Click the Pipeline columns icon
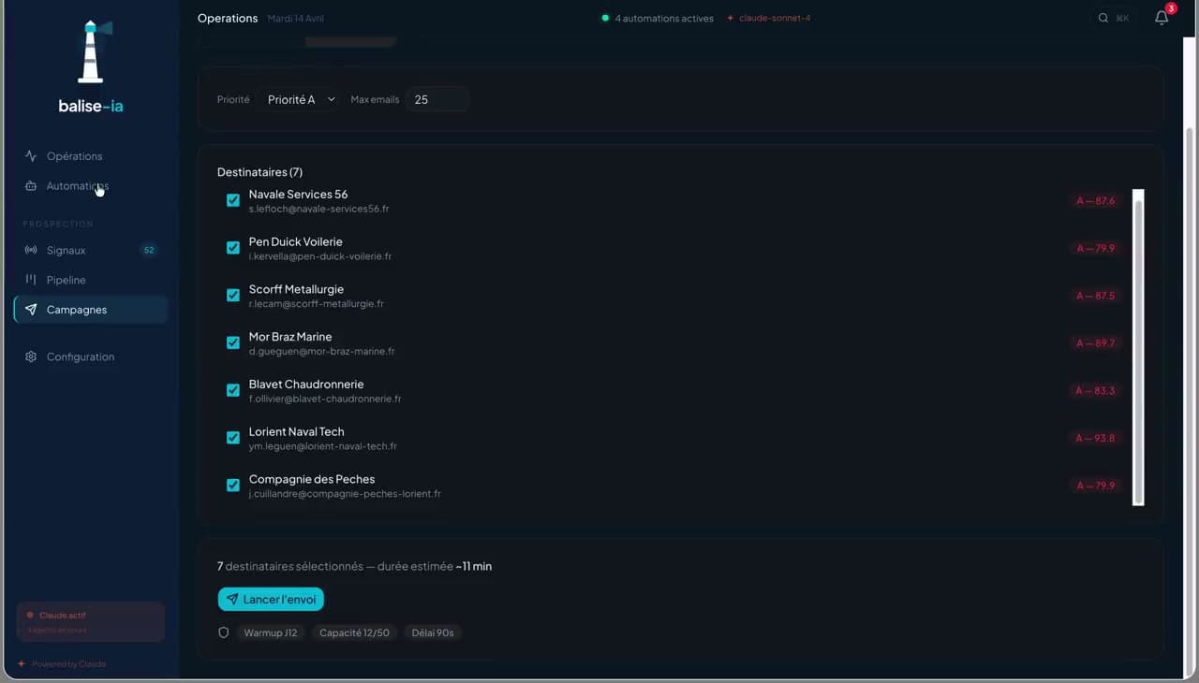 coord(31,280)
